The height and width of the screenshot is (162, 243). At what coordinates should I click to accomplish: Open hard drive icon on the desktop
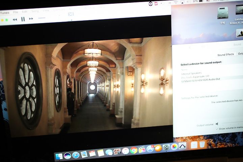(223, 13)
